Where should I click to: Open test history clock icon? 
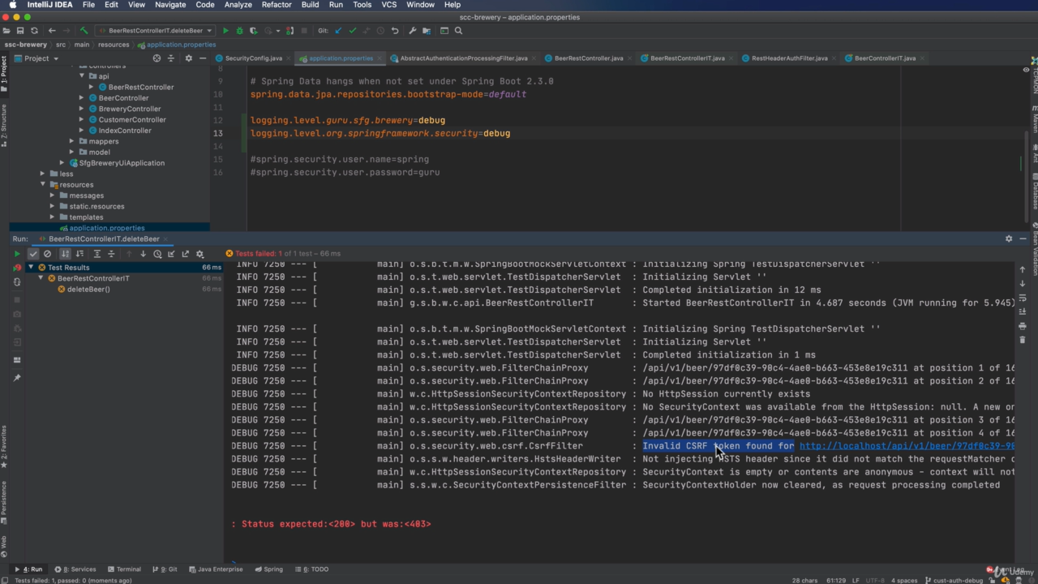(157, 254)
